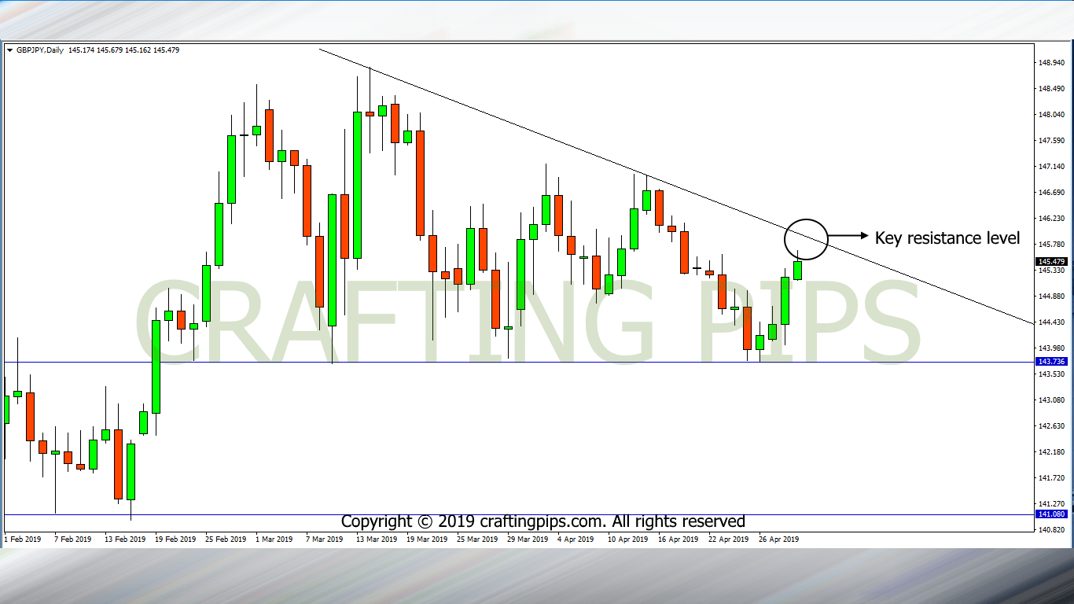Click the 1 Feb 2019 date label
The height and width of the screenshot is (604, 1074).
coord(22,540)
